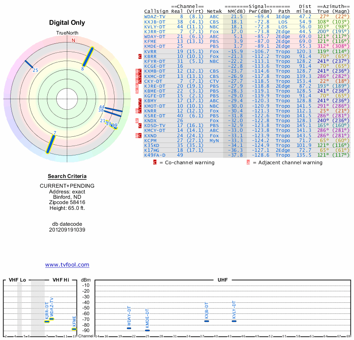This screenshot has width=354, height=340.
Task: Click the adjacent channel warning icon beside KNDX
Action: click(x=137, y=120)
